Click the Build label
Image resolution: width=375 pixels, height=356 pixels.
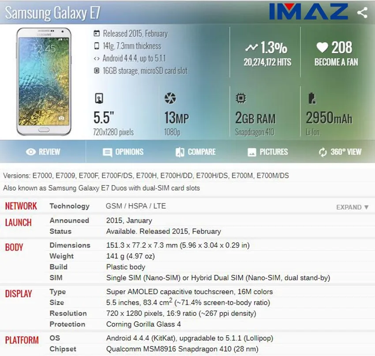[x=58, y=267]
